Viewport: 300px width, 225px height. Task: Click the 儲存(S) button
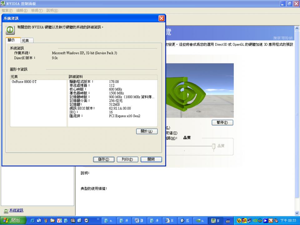coord(104,159)
